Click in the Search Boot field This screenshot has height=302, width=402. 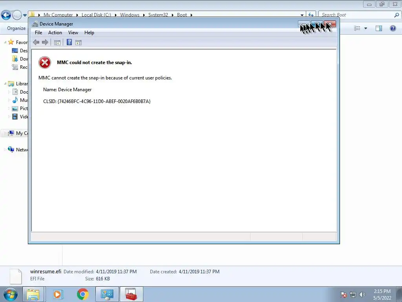pyautogui.click(x=356, y=15)
